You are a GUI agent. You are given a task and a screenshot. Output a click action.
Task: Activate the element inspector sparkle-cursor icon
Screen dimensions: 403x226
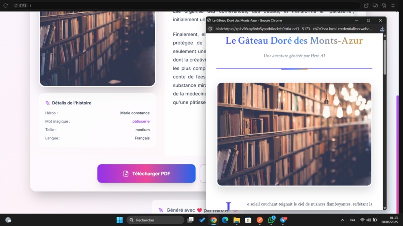pos(384,5)
